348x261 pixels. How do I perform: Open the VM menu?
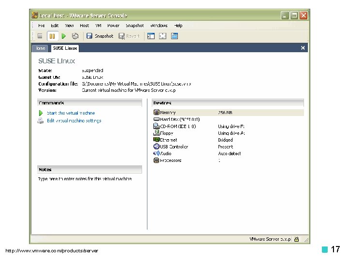[98, 26]
